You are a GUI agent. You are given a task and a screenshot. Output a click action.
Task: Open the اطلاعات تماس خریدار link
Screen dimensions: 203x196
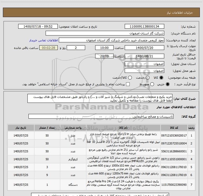point(43,40)
